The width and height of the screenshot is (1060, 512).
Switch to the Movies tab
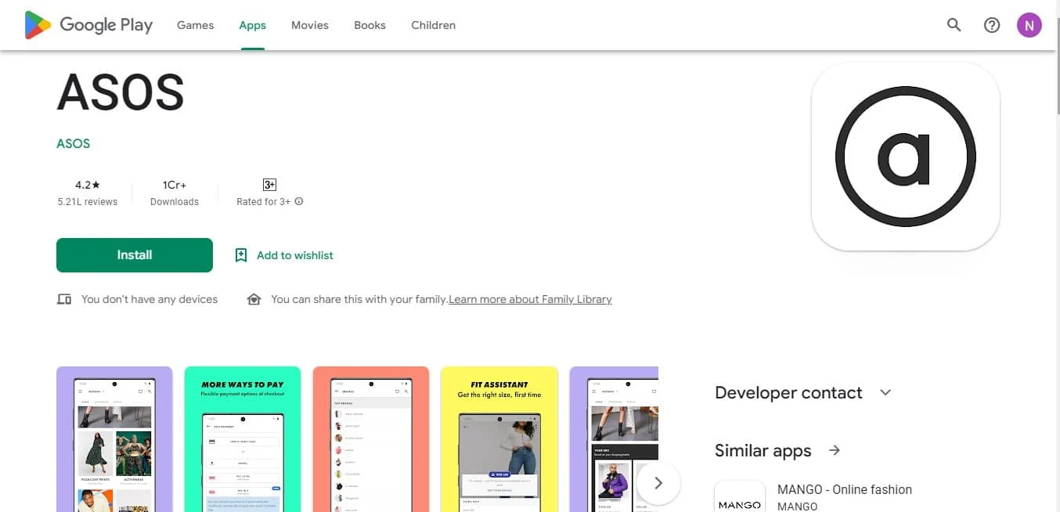(x=310, y=25)
